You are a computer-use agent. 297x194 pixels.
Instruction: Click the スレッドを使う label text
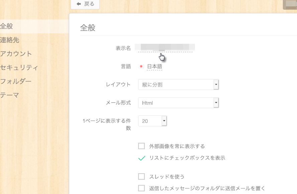pyautogui.click(x=167, y=177)
